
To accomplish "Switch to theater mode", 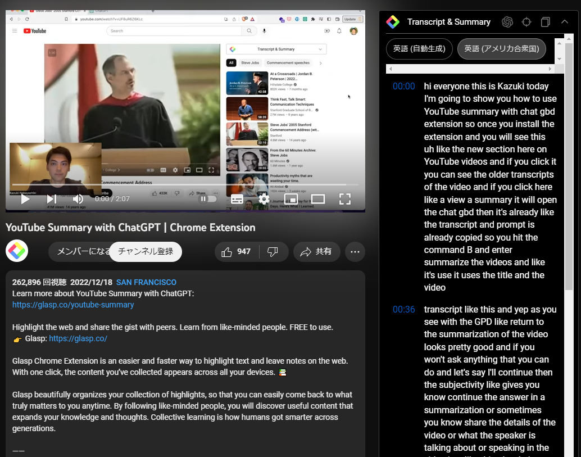I will [318, 199].
